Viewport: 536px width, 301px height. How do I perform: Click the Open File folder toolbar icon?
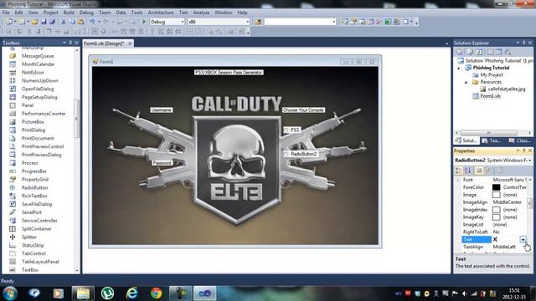point(34,22)
